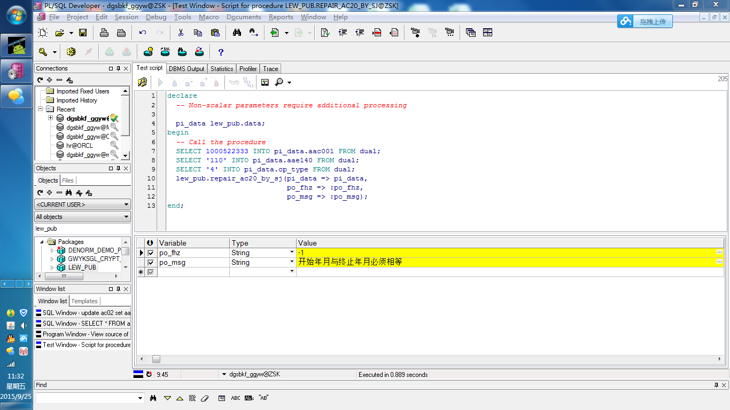This screenshot has height=410, width=730.
Task: Open the Log on key dropdown arrow
Action: point(55,52)
